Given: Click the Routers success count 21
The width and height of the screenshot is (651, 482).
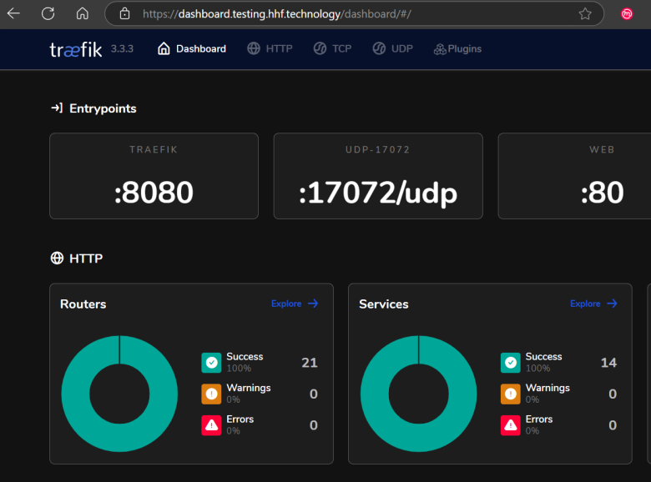Looking at the screenshot, I should pos(310,363).
